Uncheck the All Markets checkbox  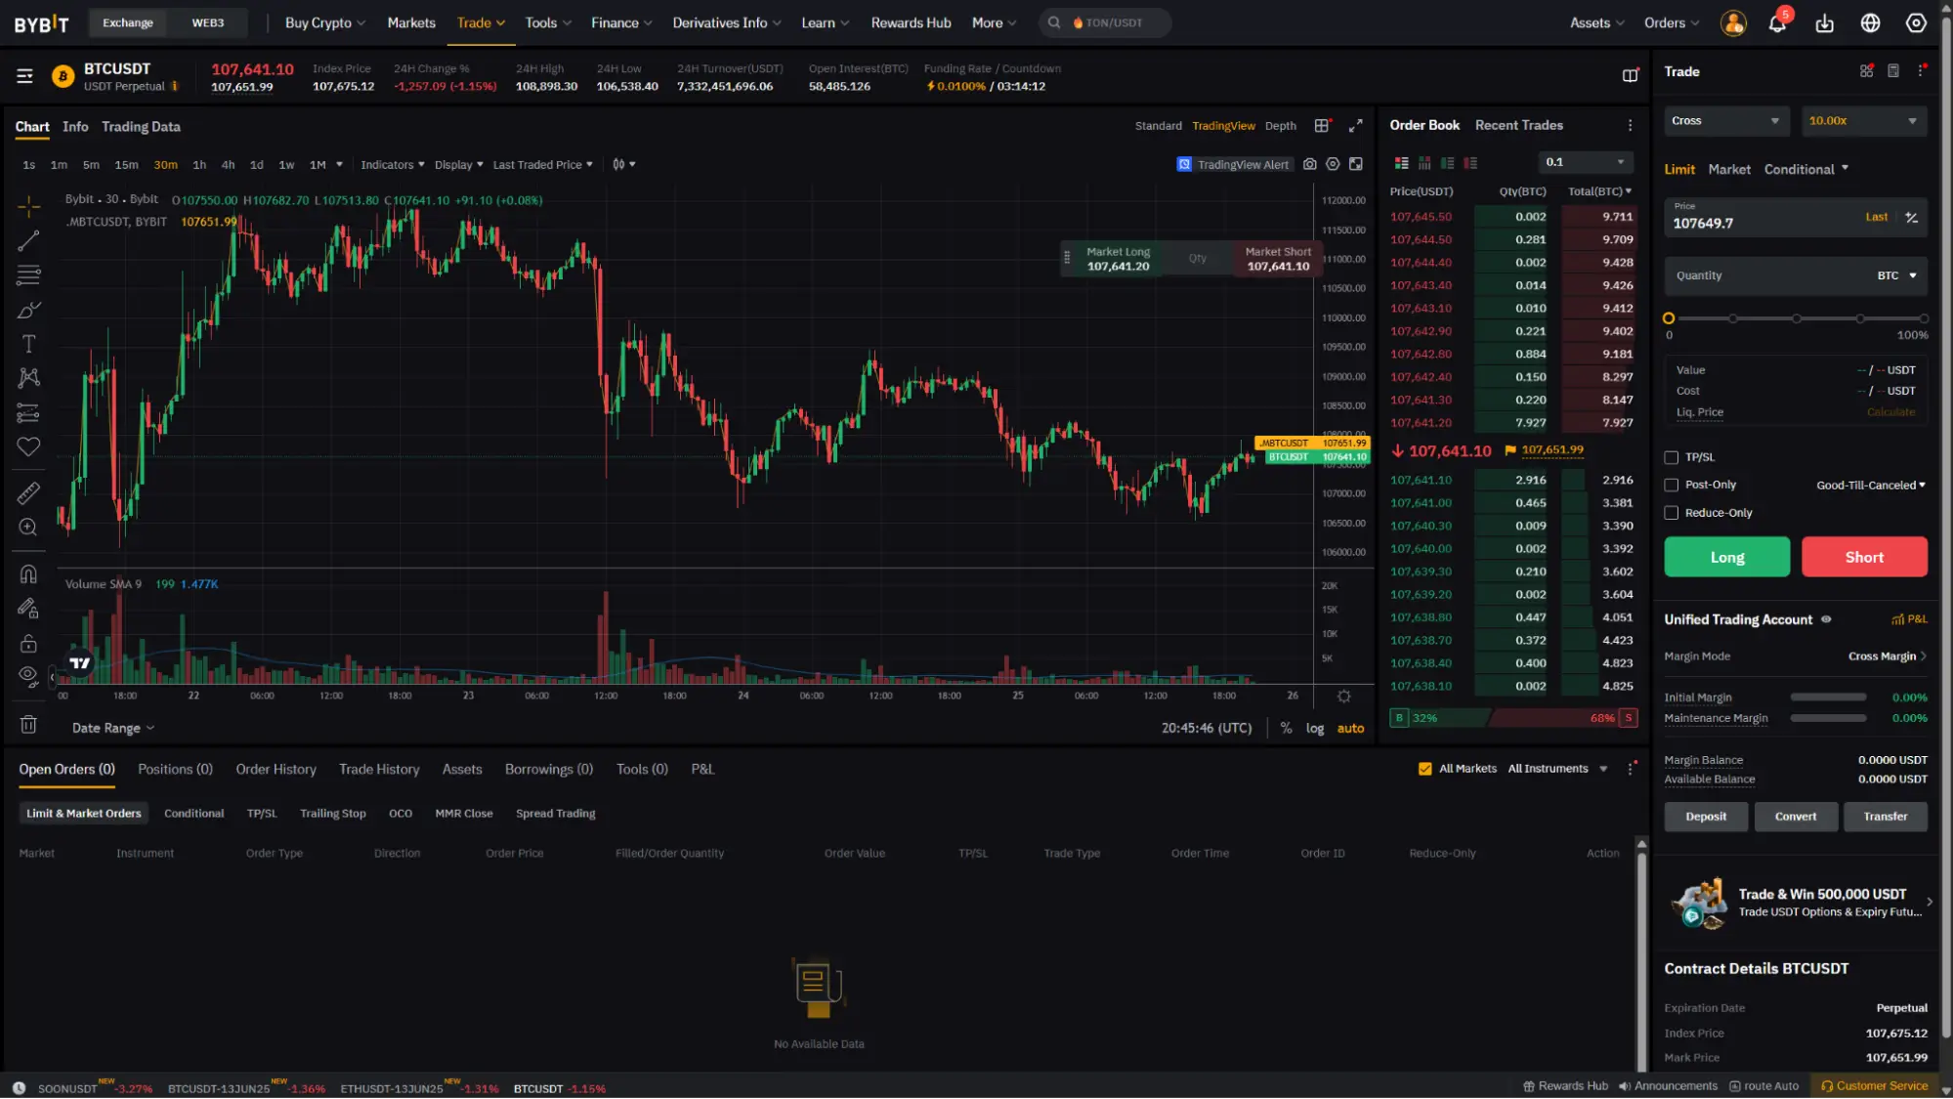1425,769
